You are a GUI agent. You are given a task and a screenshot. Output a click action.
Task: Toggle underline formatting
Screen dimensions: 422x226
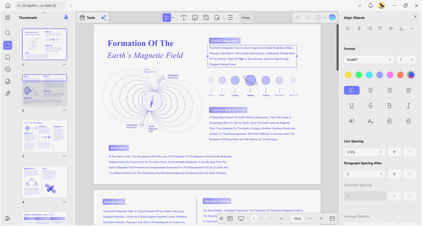pyautogui.click(x=352, y=106)
